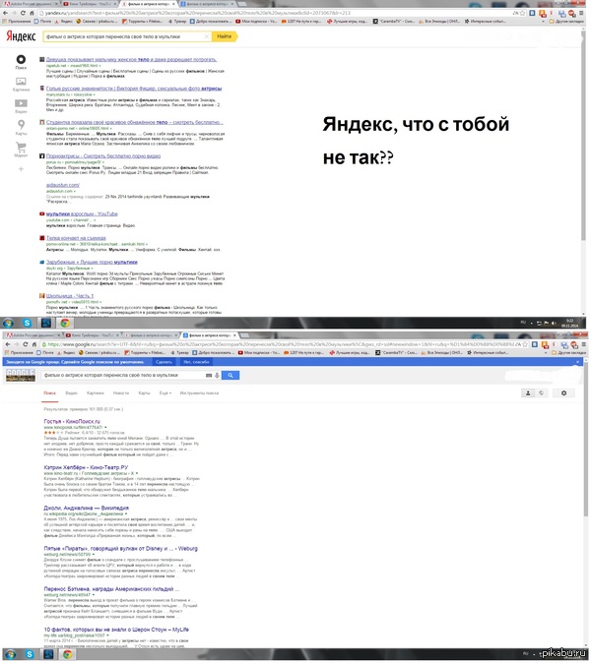591x664 pixels.
Task: Select Google 'Картинки' results tab
Action: click(x=96, y=393)
